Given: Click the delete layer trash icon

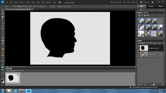Looking at the screenshot, I should 162,85.
